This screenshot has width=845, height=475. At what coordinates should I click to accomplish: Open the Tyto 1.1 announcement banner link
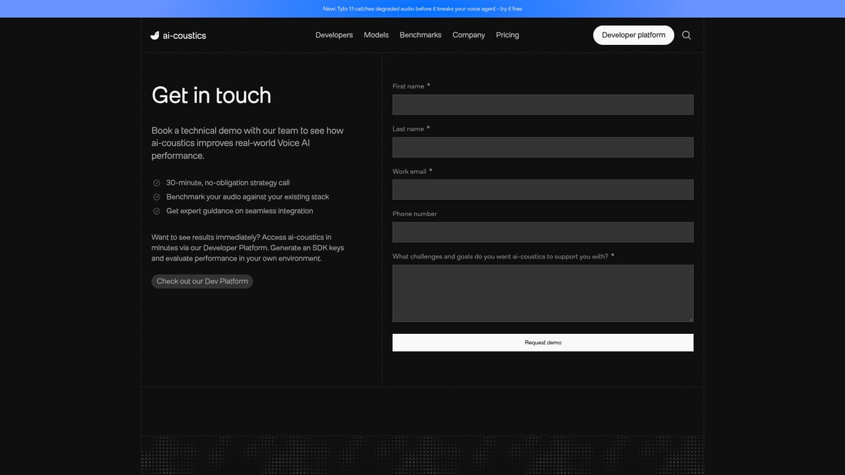pyautogui.click(x=422, y=9)
